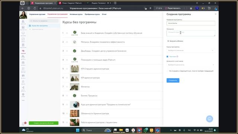Click the help icon next to 'Чек-лист'

(177, 57)
